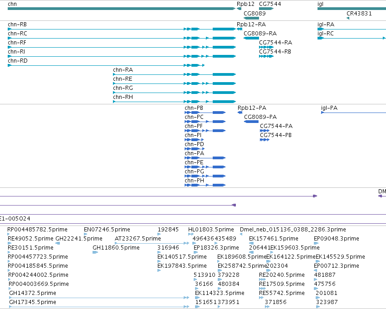Select protein chn-PH
This screenshot has width=386, height=309.
tap(205, 185)
